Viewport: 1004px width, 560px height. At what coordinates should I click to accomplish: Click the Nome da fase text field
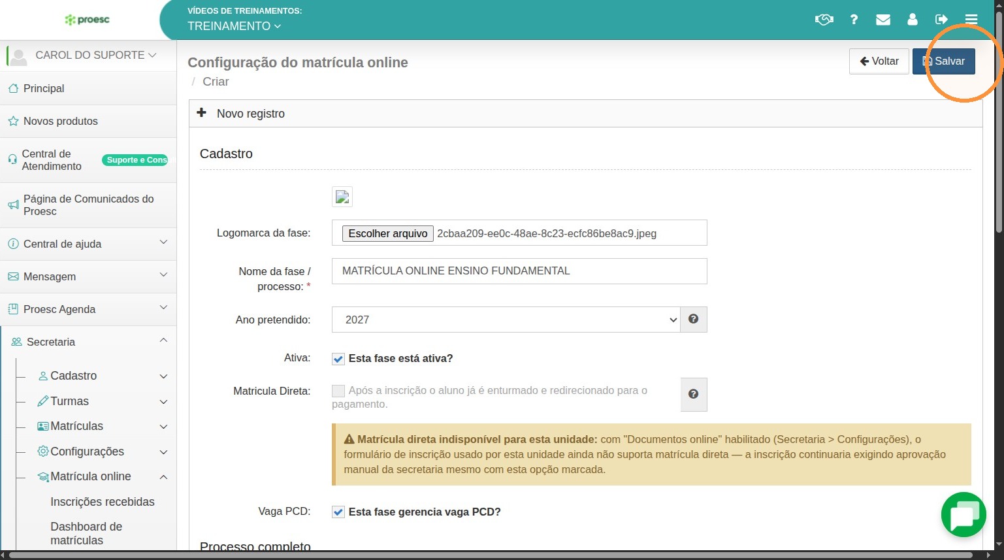pyautogui.click(x=519, y=271)
